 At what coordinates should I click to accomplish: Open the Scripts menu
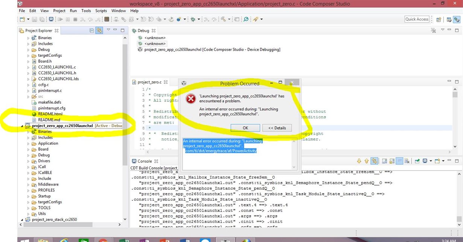pos(101,11)
